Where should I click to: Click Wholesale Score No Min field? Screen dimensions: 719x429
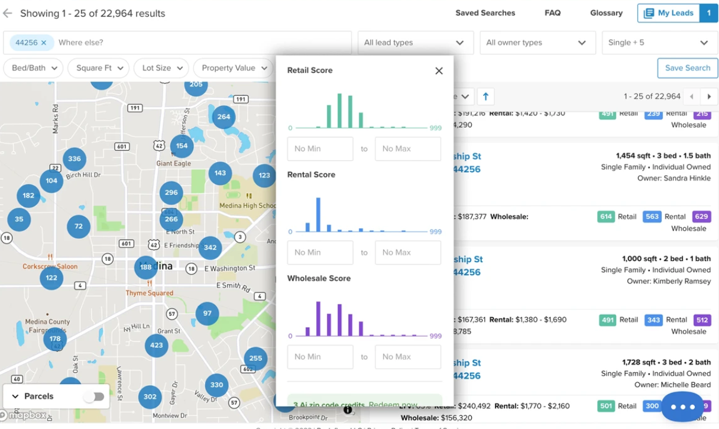pos(320,357)
